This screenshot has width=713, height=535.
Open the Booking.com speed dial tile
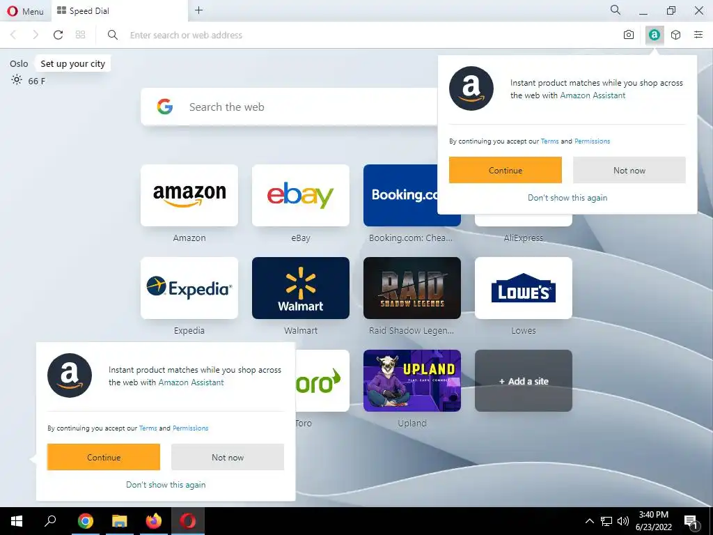(400, 195)
